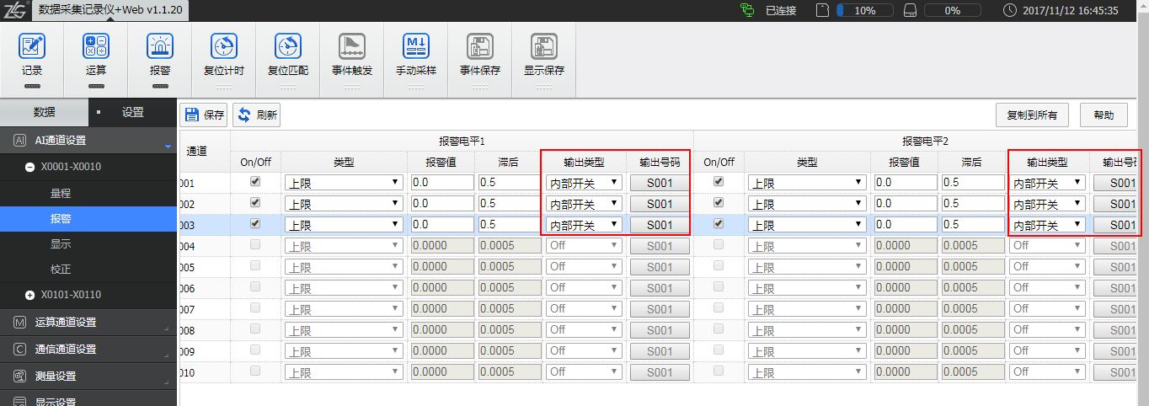The image size is (1149, 406).
Task: Click alarm level 1 报警值 field for channel 001
Action: point(441,182)
